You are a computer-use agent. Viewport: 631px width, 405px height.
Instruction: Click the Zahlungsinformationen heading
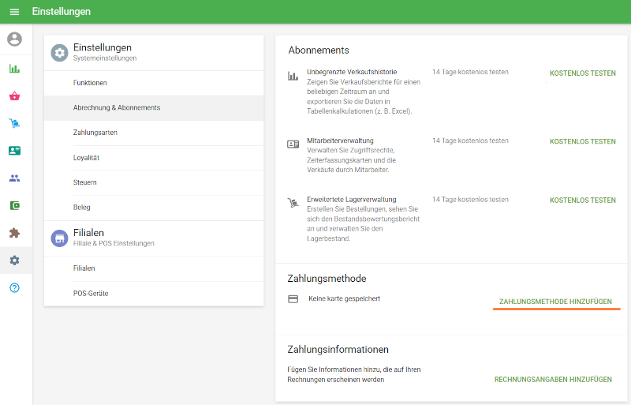click(338, 350)
